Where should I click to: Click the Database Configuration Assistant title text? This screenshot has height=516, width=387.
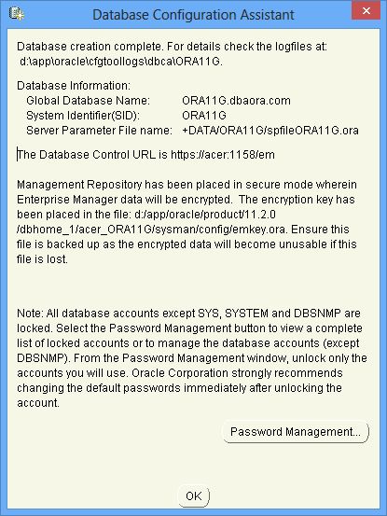(x=193, y=15)
